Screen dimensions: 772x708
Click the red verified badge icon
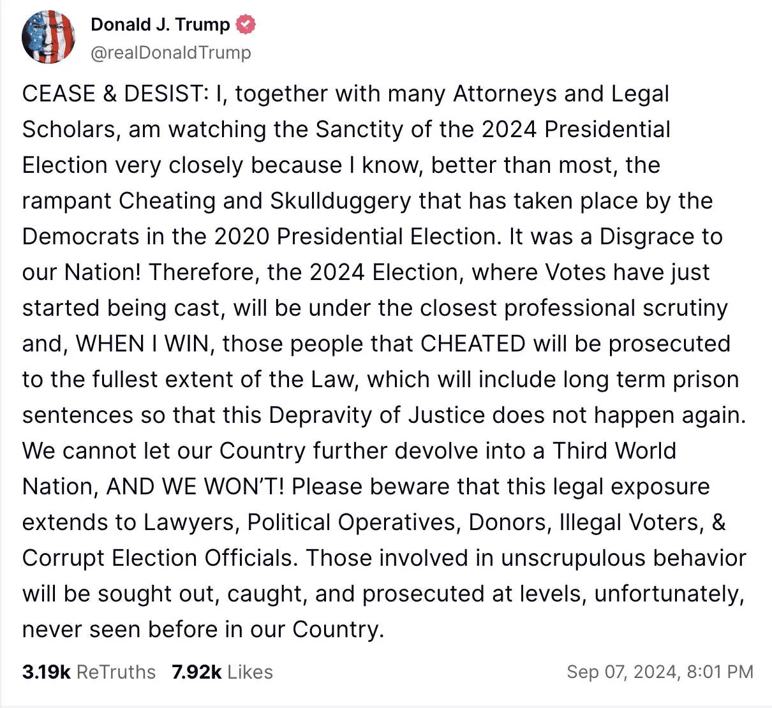tap(246, 24)
